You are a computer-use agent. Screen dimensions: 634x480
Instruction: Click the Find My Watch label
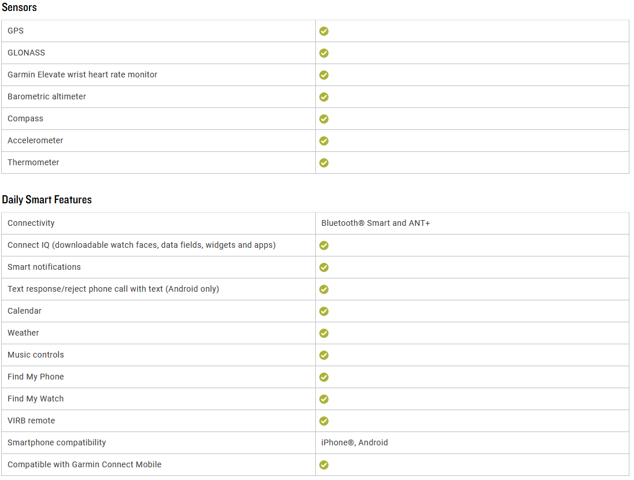(36, 399)
